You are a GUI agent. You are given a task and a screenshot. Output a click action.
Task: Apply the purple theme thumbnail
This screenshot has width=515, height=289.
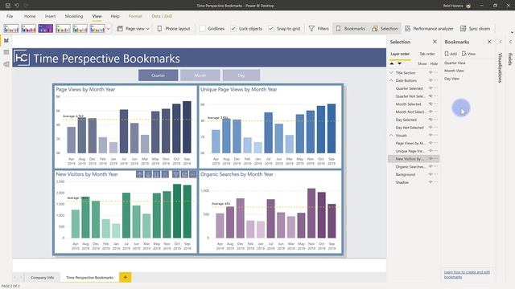click(46, 29)
